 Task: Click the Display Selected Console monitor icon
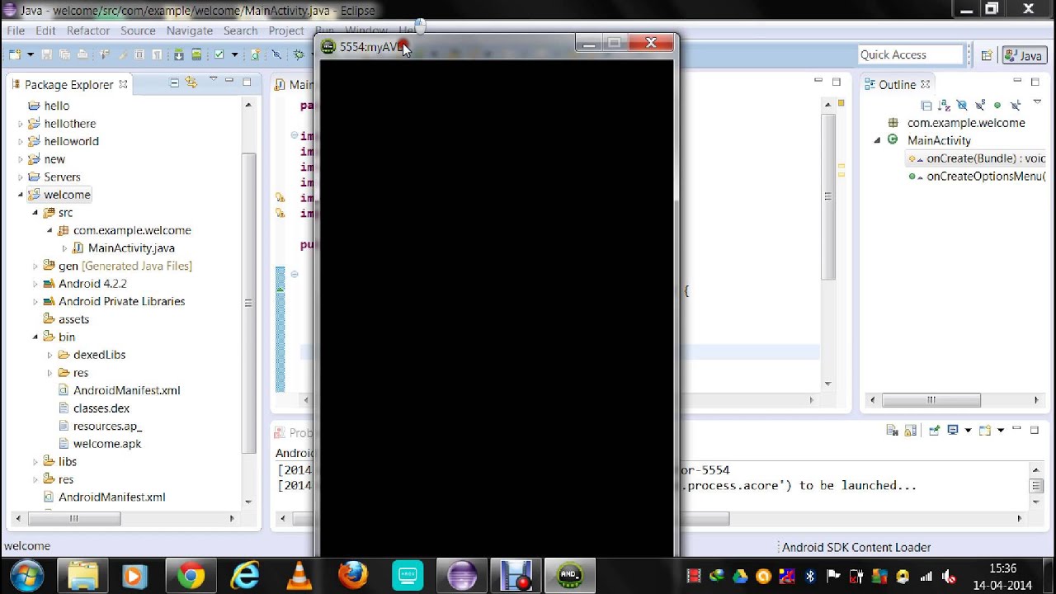pos(953,430)
